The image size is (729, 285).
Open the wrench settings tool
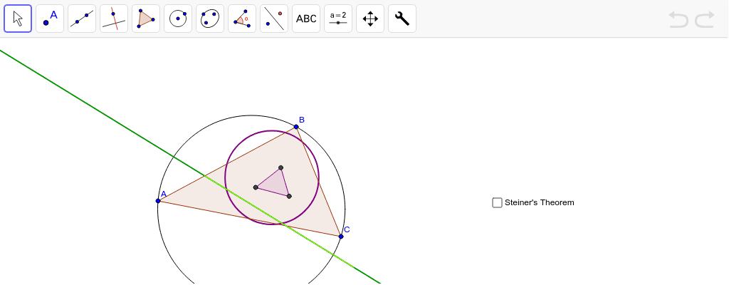403,19
